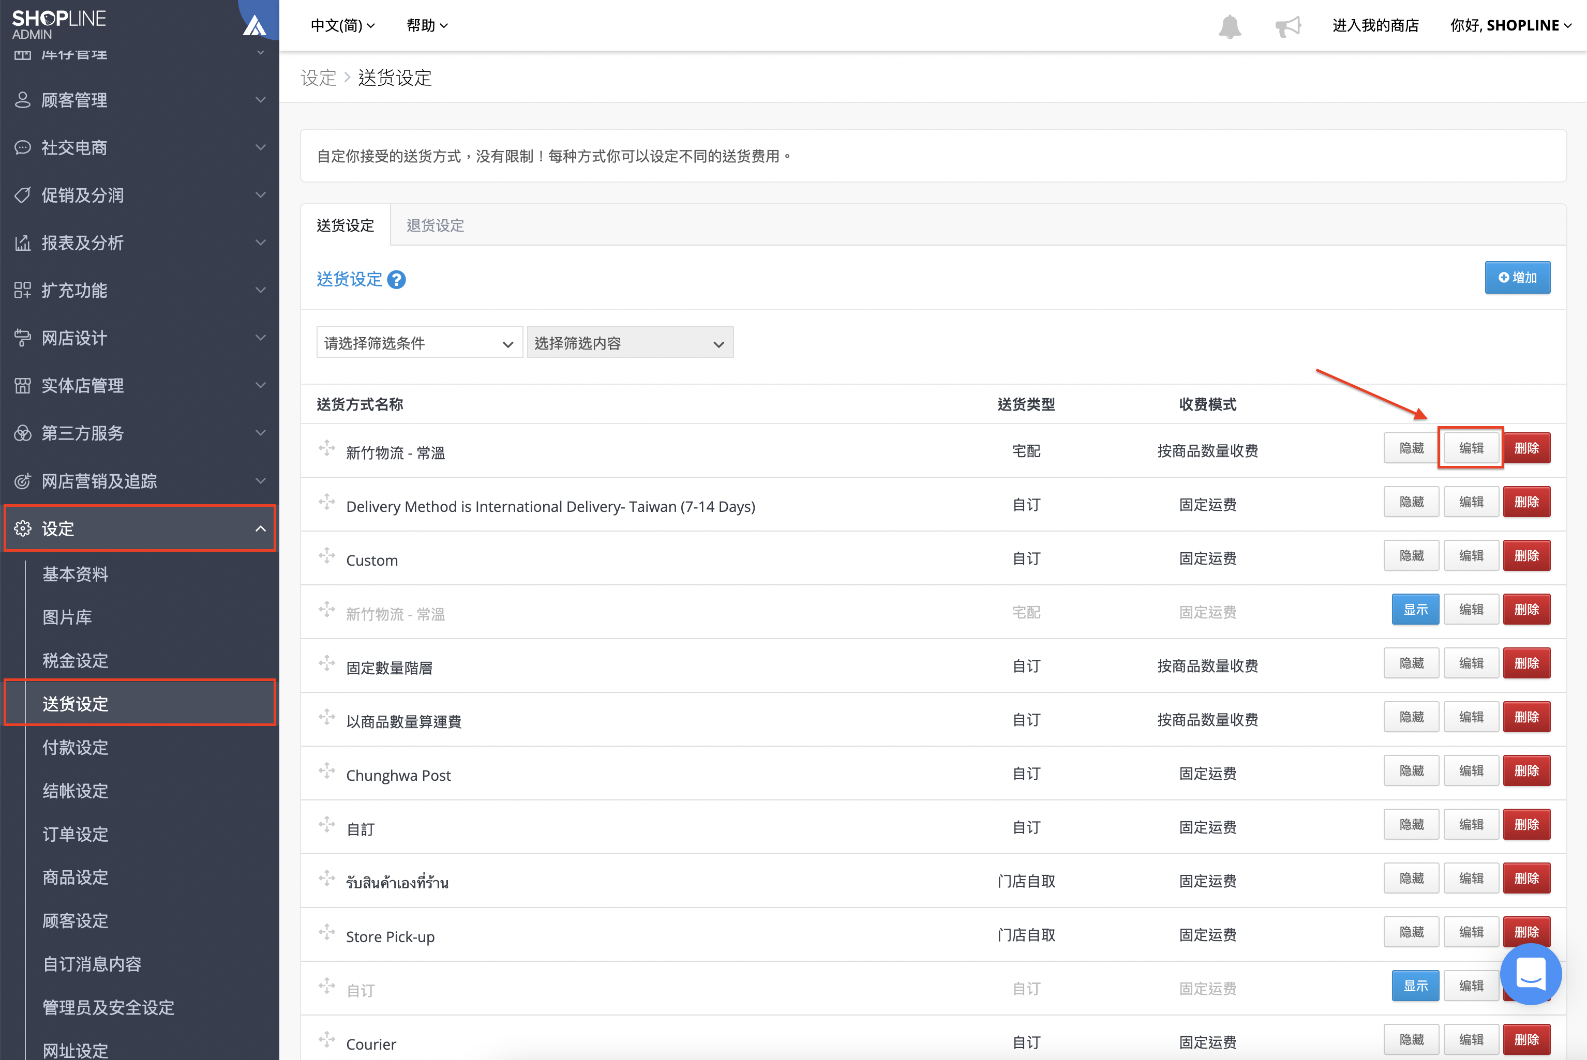Screen dimensions: 1587x1060
Task: Open 付款设定 in the settings submenu
Action: click(76, 747)
